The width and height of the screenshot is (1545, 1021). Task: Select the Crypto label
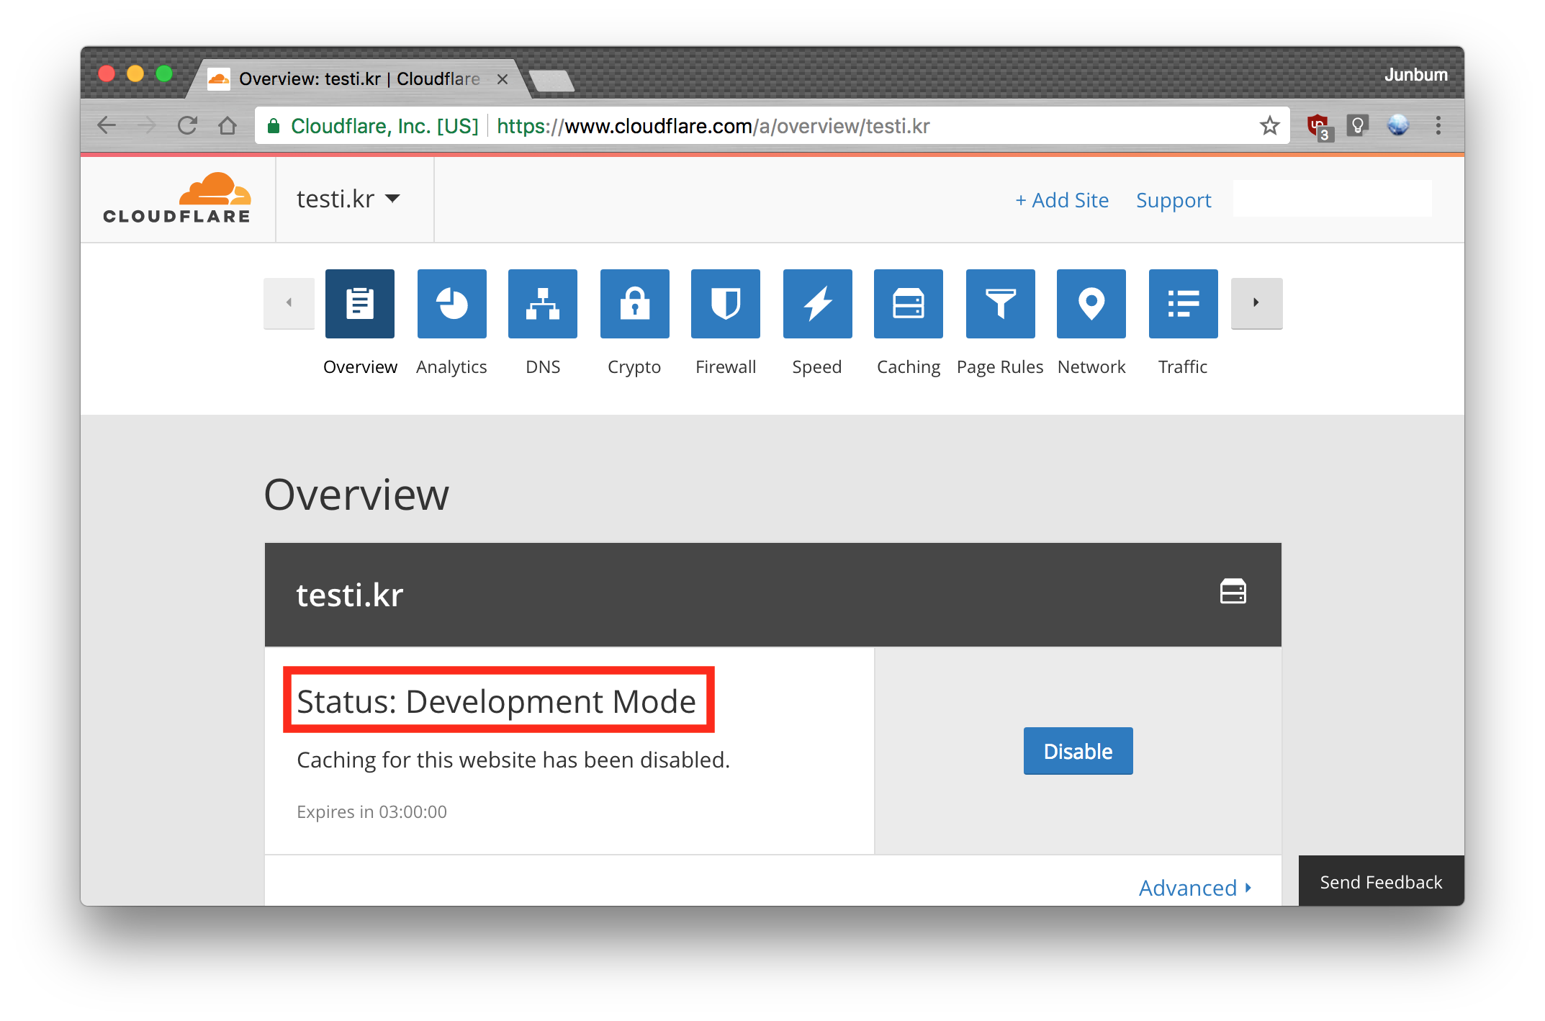[x=634, y=367]
